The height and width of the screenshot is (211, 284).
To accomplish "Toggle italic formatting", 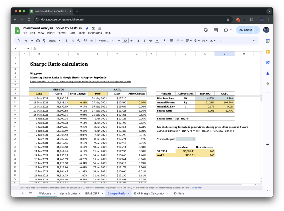I will [144, 41].
